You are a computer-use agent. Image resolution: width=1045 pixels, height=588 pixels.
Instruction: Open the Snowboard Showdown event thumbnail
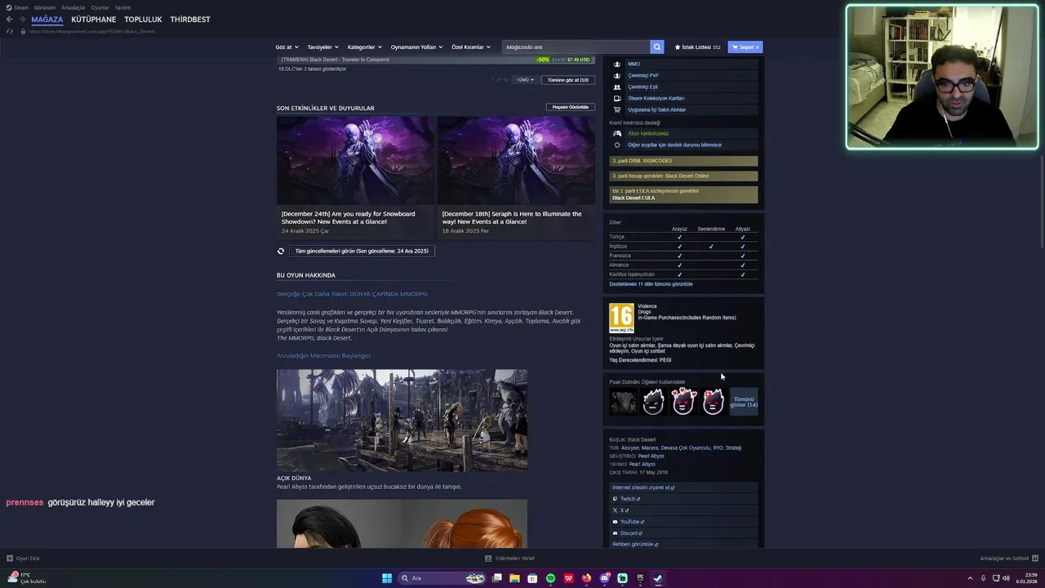[x=355, y=160]
